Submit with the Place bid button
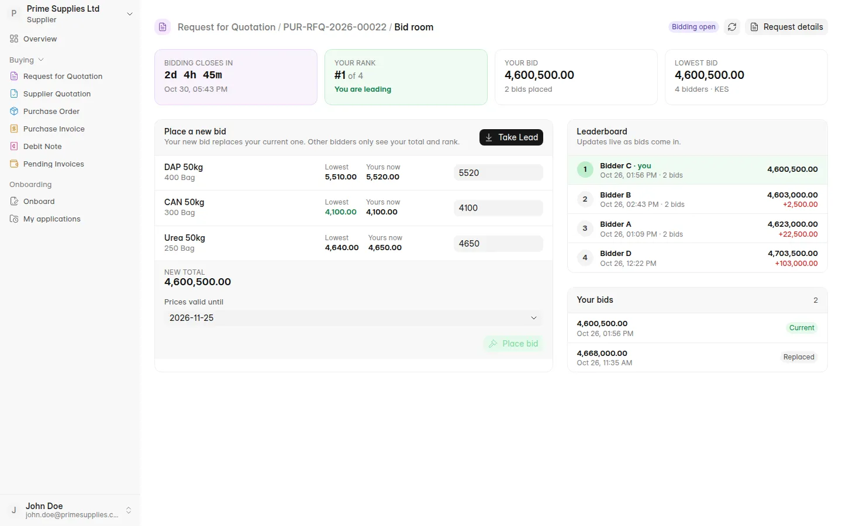 pyautogui.click(x=513, y=344)
